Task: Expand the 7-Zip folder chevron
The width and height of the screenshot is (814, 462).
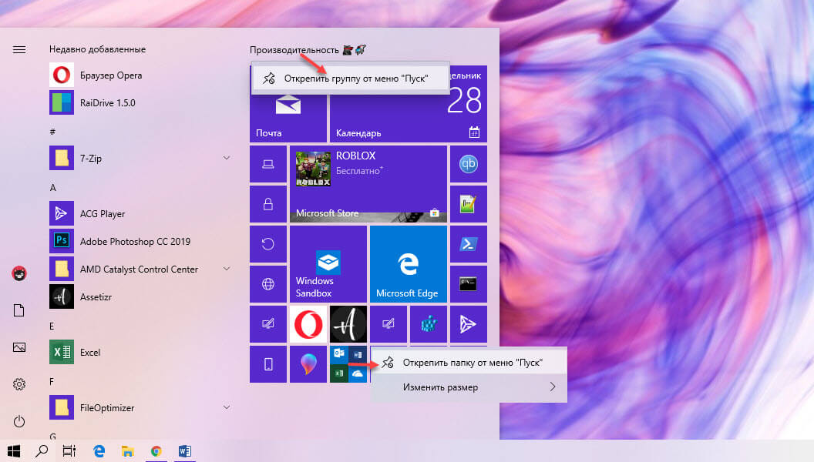Action: point(227,158)
